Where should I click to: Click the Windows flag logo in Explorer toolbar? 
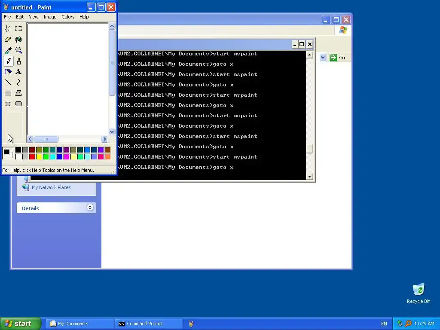click(343, 30)
